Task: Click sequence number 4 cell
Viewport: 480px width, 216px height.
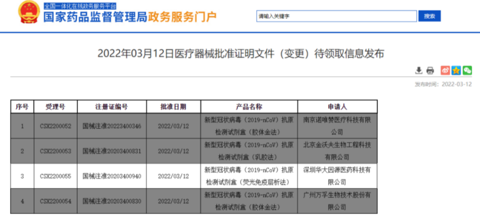Action: 22,201
